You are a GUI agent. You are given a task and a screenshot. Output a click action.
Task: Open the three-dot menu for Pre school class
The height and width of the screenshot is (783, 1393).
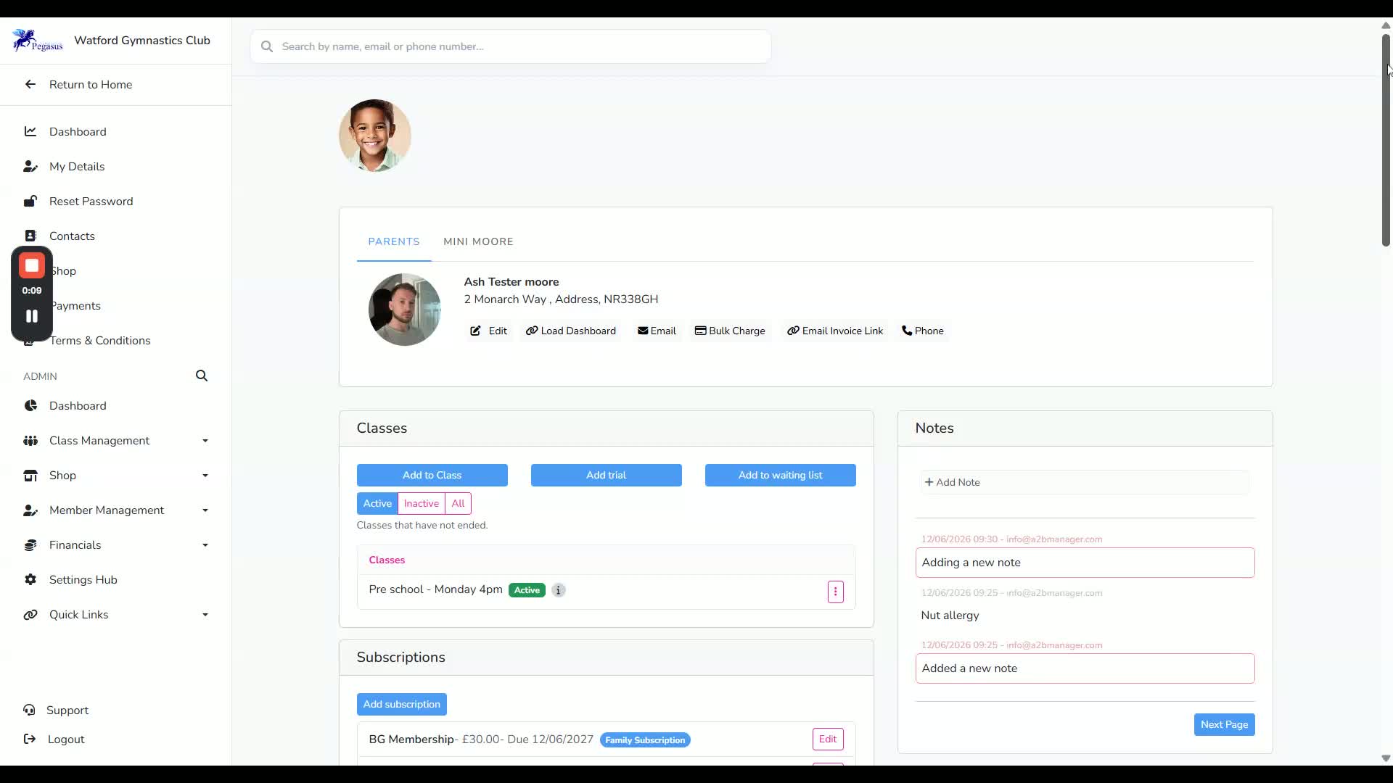[835, 592]
